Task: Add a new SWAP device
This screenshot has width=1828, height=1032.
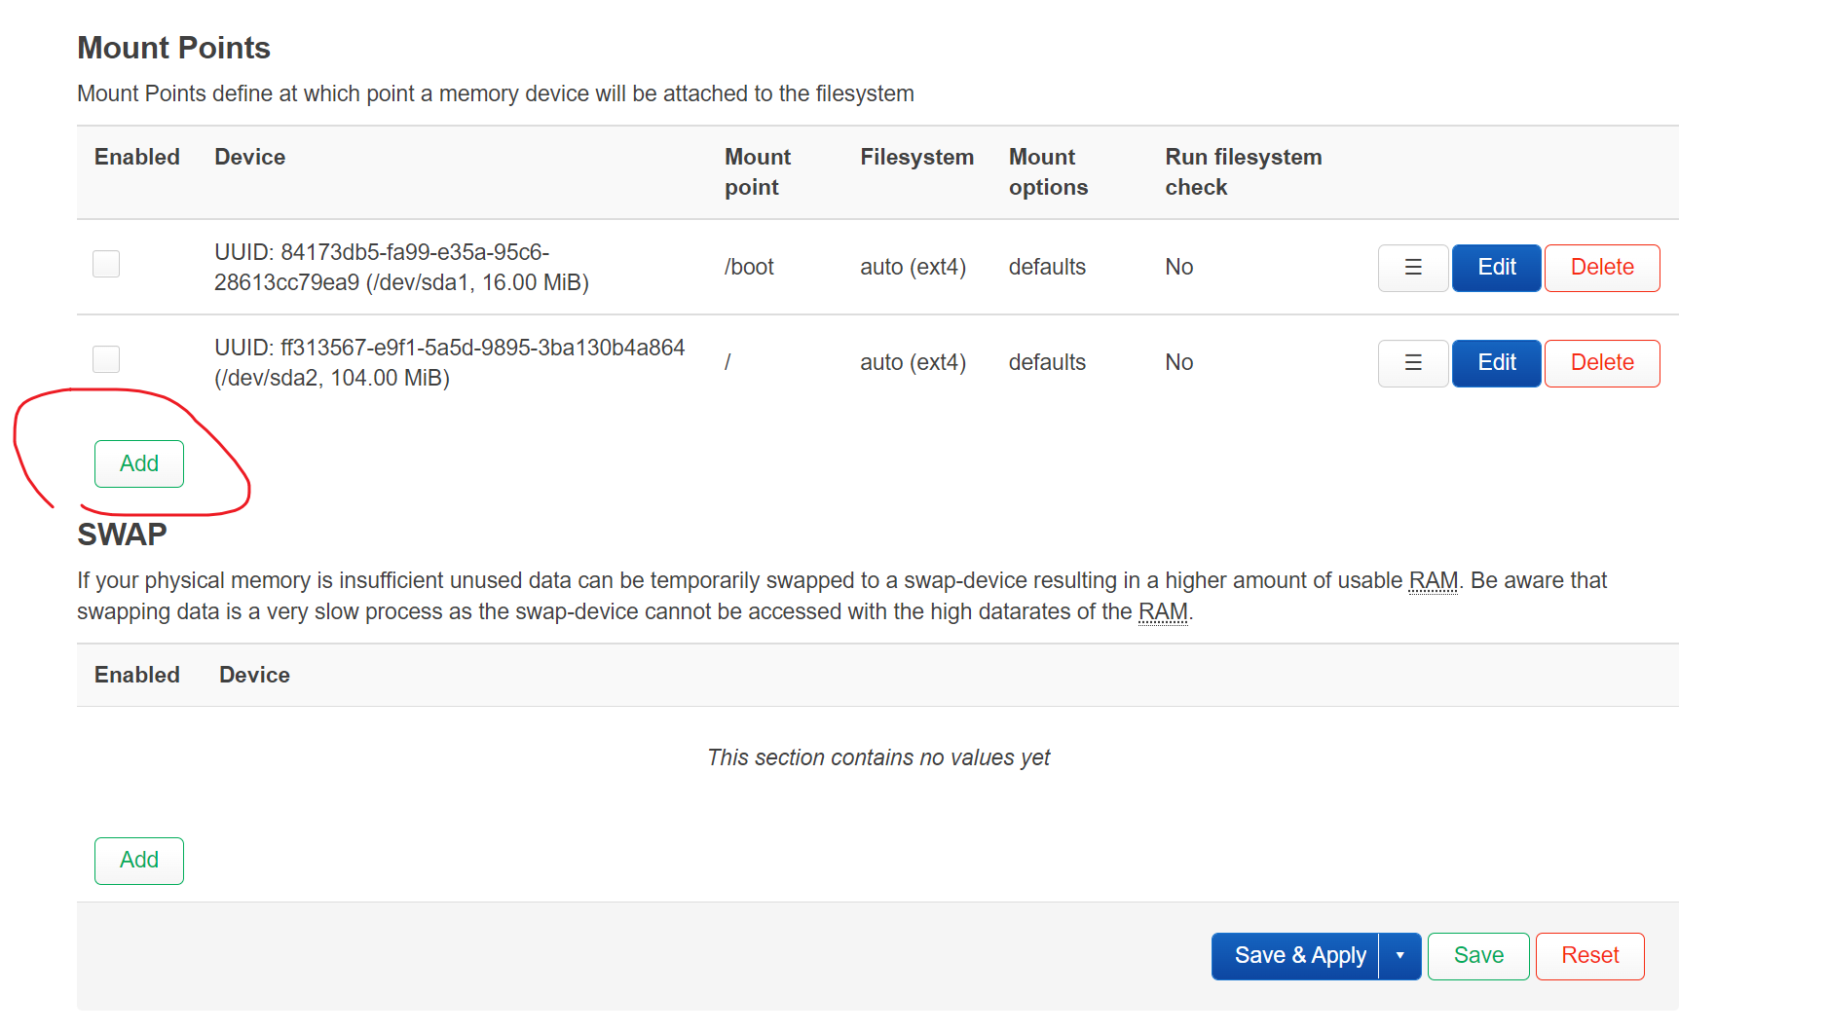Action: point(139,861)
